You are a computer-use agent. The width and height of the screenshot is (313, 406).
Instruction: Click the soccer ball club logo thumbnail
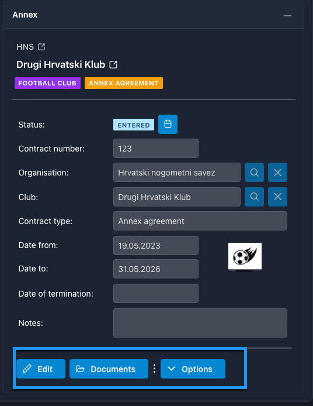(x=245, y=257)
